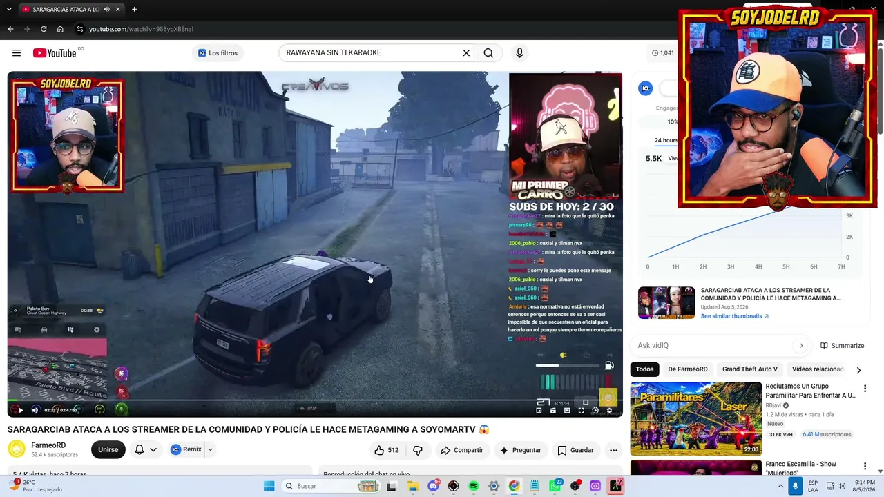Open File Explorer from the taskbar

click(x=413, y=486)
